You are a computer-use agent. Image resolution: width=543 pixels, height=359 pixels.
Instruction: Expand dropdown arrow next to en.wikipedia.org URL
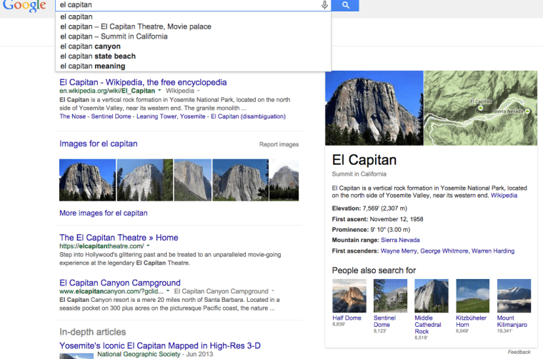coord(159,91)
